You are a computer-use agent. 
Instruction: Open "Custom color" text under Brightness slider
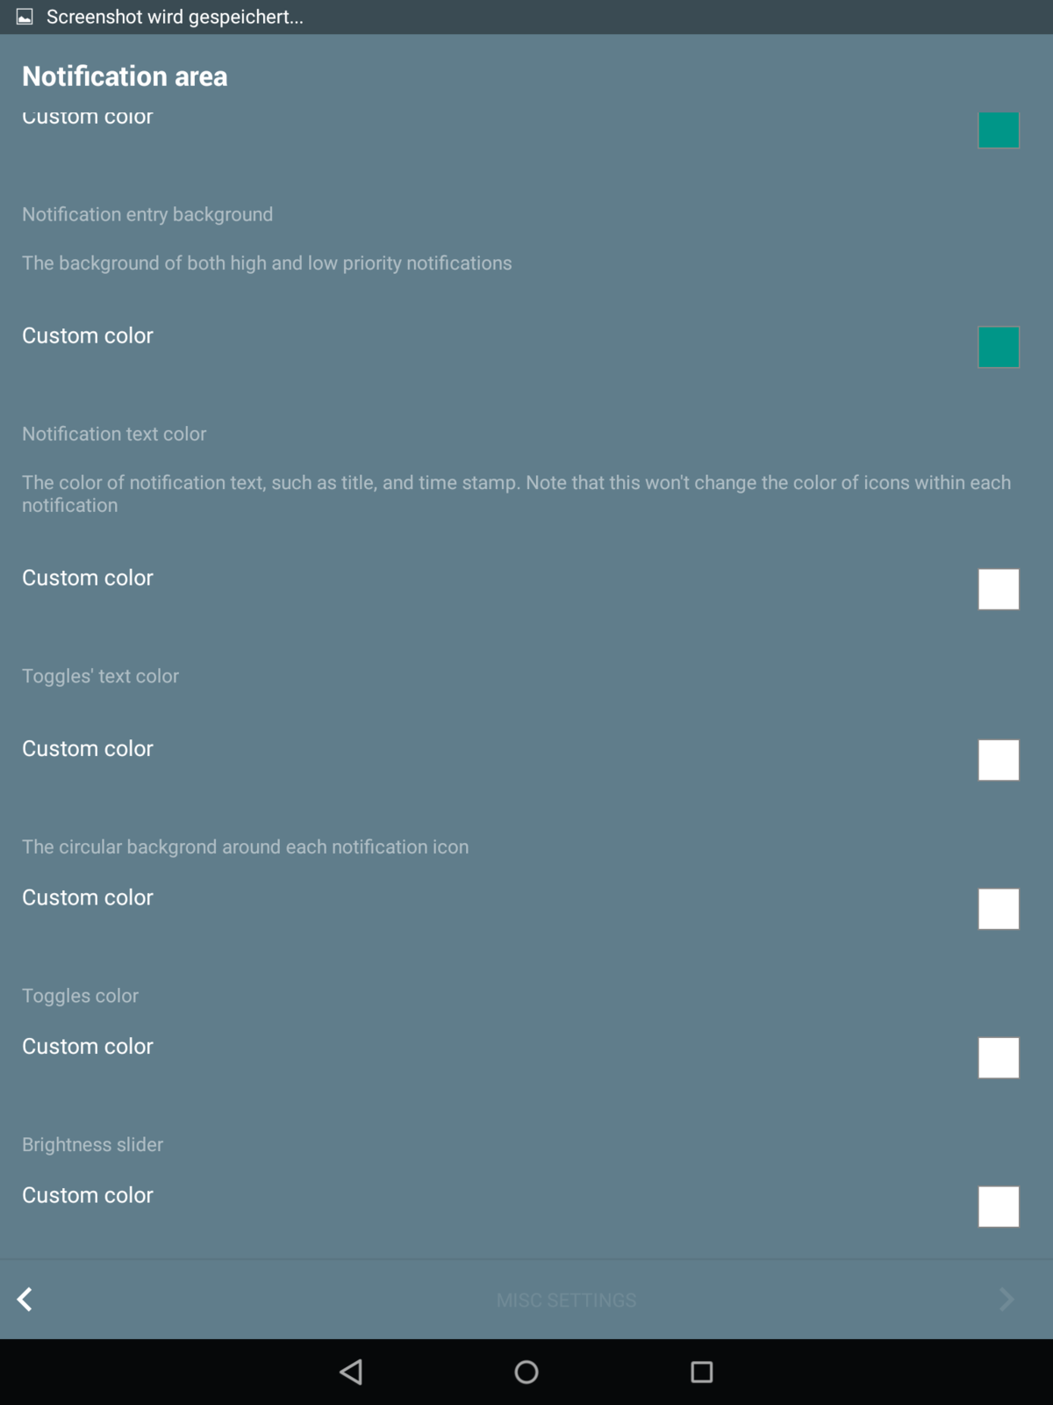88,1195
